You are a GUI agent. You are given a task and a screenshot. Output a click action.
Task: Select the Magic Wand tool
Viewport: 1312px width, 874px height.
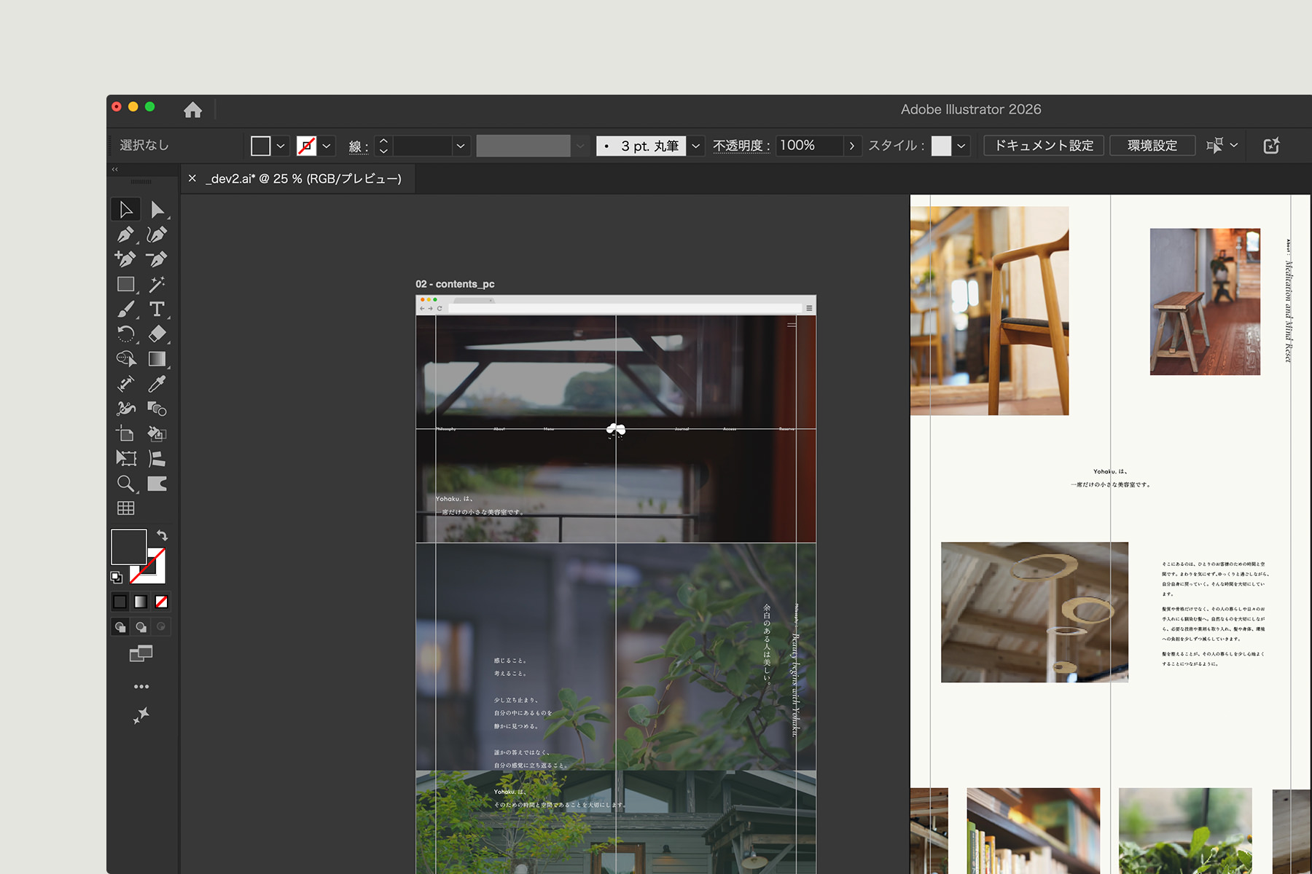157,284
